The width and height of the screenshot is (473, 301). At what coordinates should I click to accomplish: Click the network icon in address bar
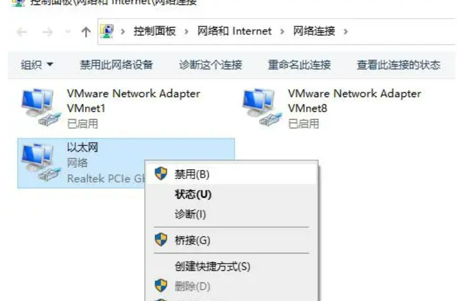coord(107,32)
